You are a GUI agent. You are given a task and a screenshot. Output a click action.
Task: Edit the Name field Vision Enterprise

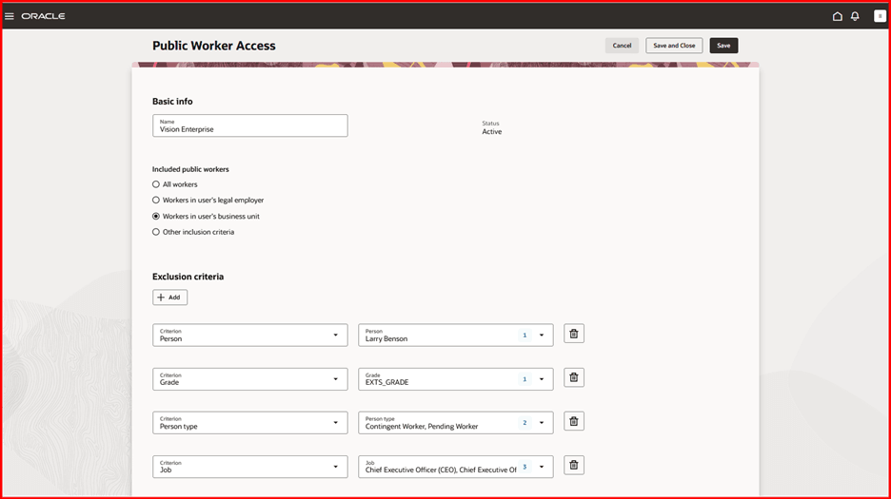click(250, 125)
